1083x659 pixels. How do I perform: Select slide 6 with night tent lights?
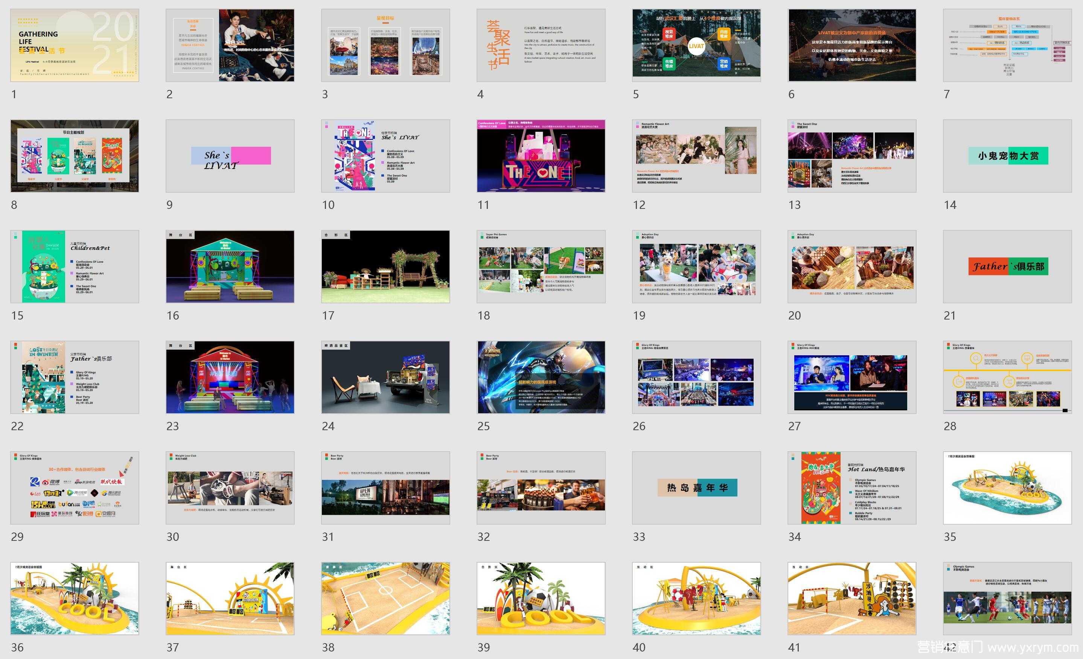click(852, 45)
